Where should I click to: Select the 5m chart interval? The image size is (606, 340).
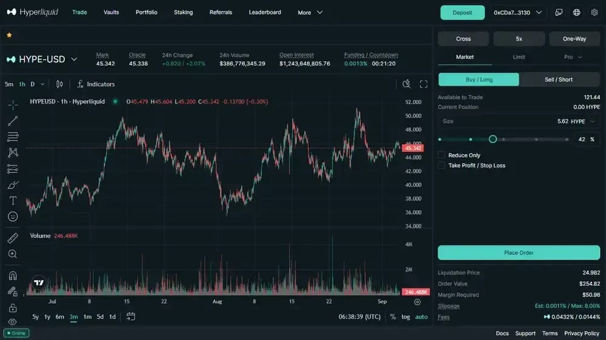click(9, 84)
